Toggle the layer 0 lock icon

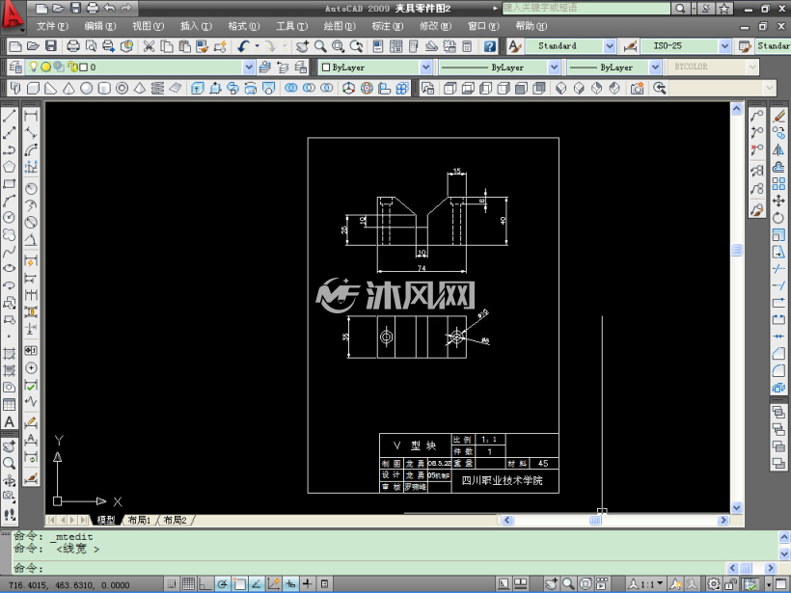(x=73, y=67)
